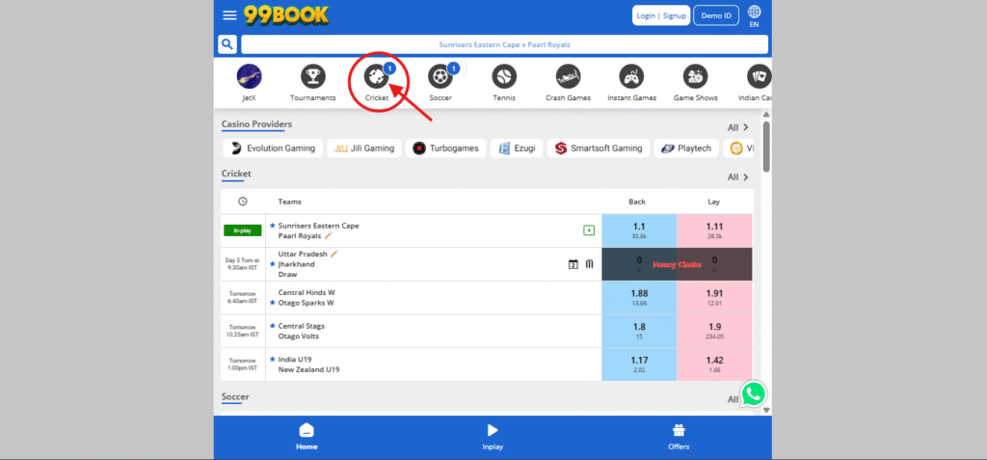987x460 pixels.
Task: Click Back odds 1.1 for Sunrisers match
Action: 639,230
